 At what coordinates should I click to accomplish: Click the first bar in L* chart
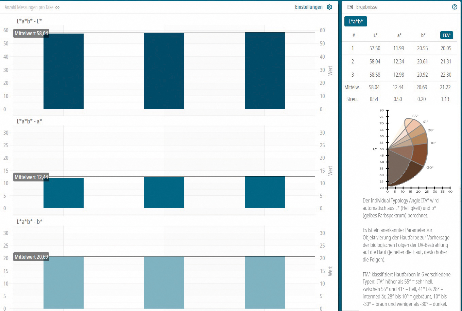click(64, 71)
